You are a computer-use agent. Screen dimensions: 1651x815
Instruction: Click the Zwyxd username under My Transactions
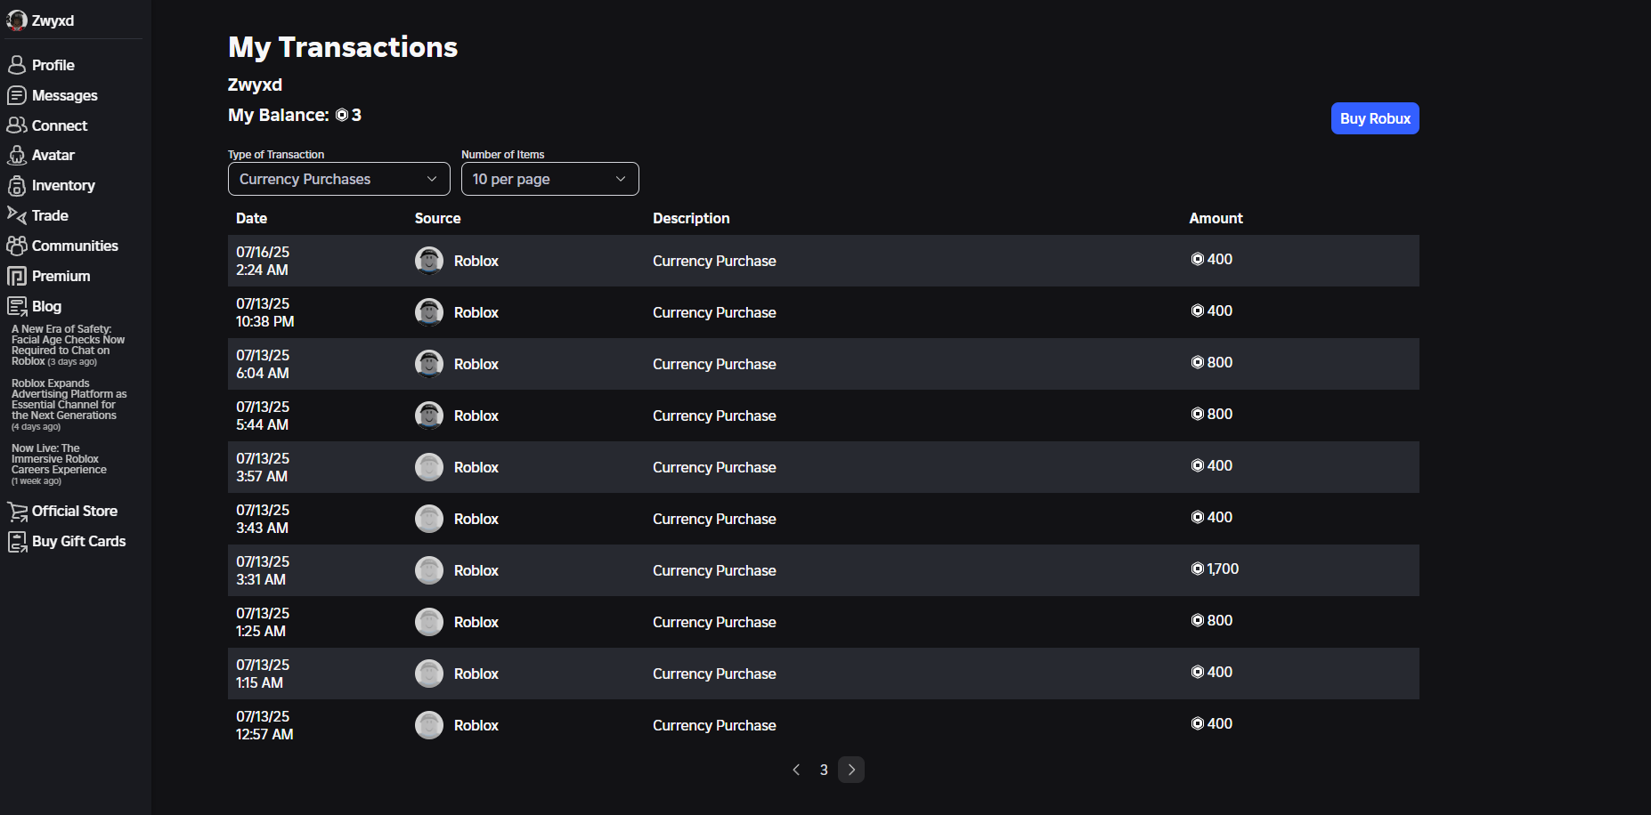(x=255, y=85)
